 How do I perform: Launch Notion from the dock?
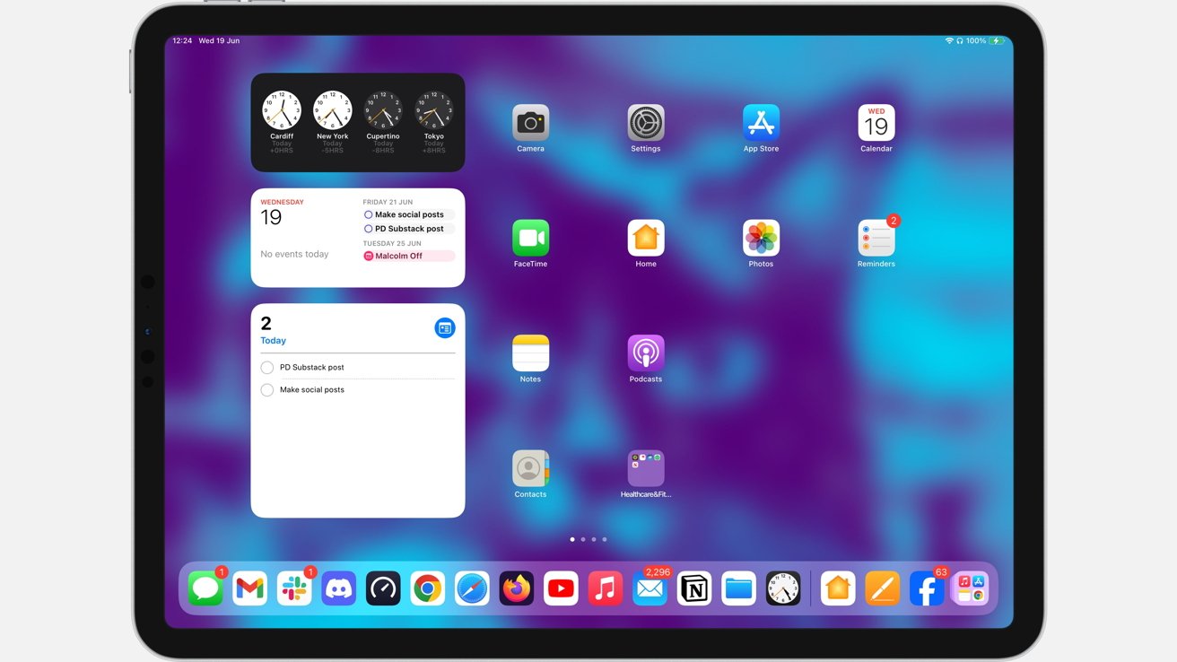[x=694, y=588]
